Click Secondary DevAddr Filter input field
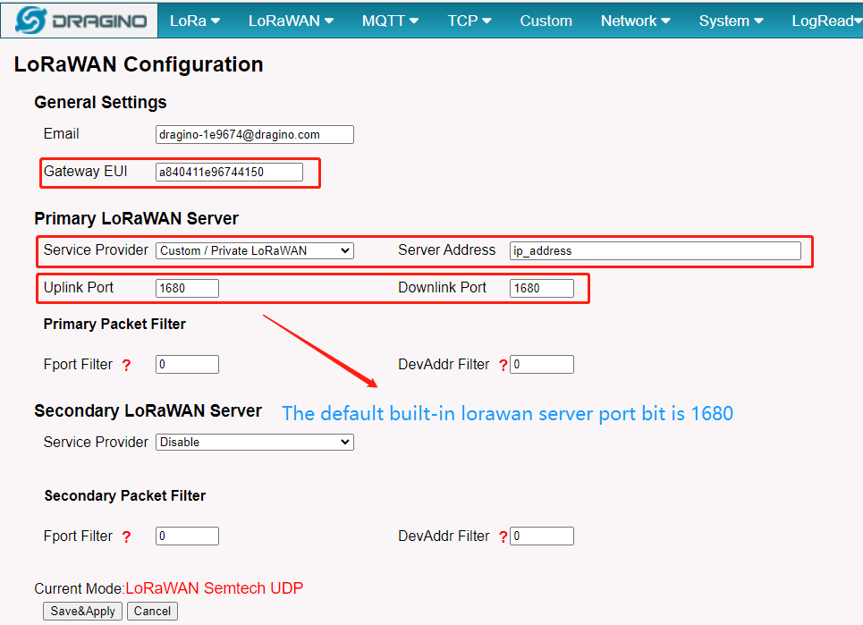The height and width of the screenshot is (625, 863). 542,536
